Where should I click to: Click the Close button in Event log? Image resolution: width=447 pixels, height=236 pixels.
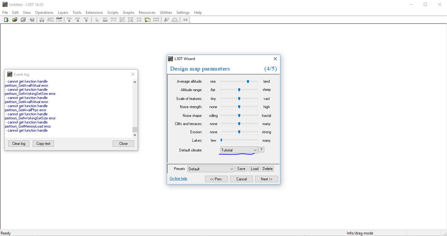coord(123,144)
